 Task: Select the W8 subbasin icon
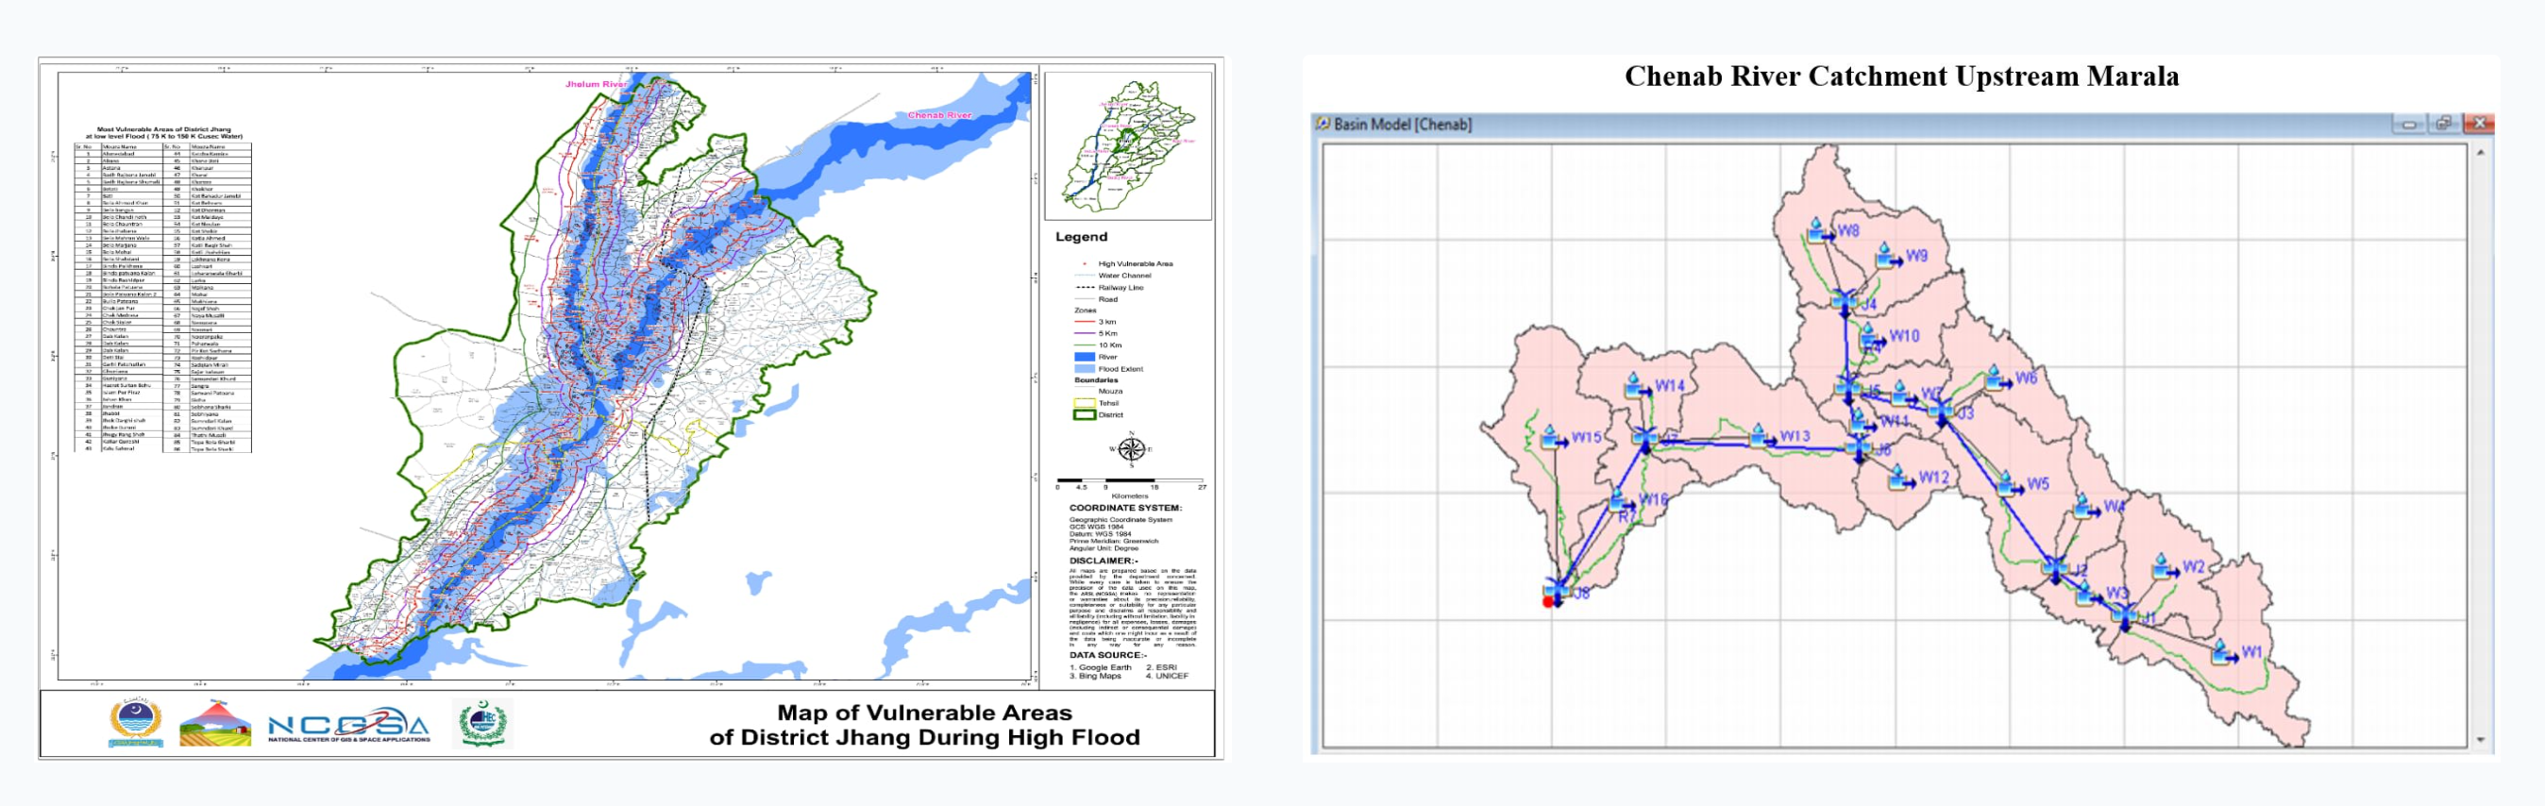coord(1818,230)
